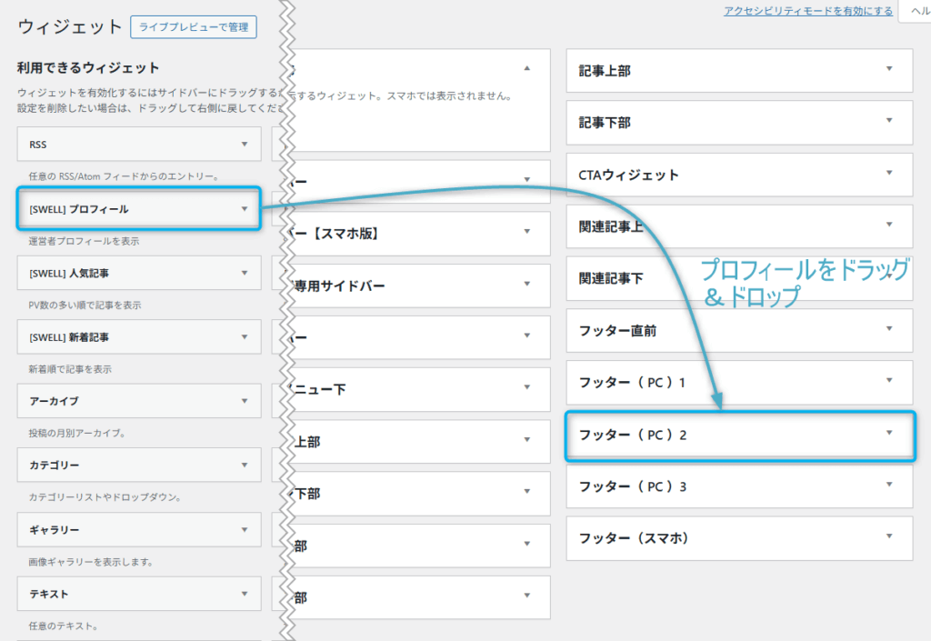Click the 関連記事上 area title

(611, 226)
